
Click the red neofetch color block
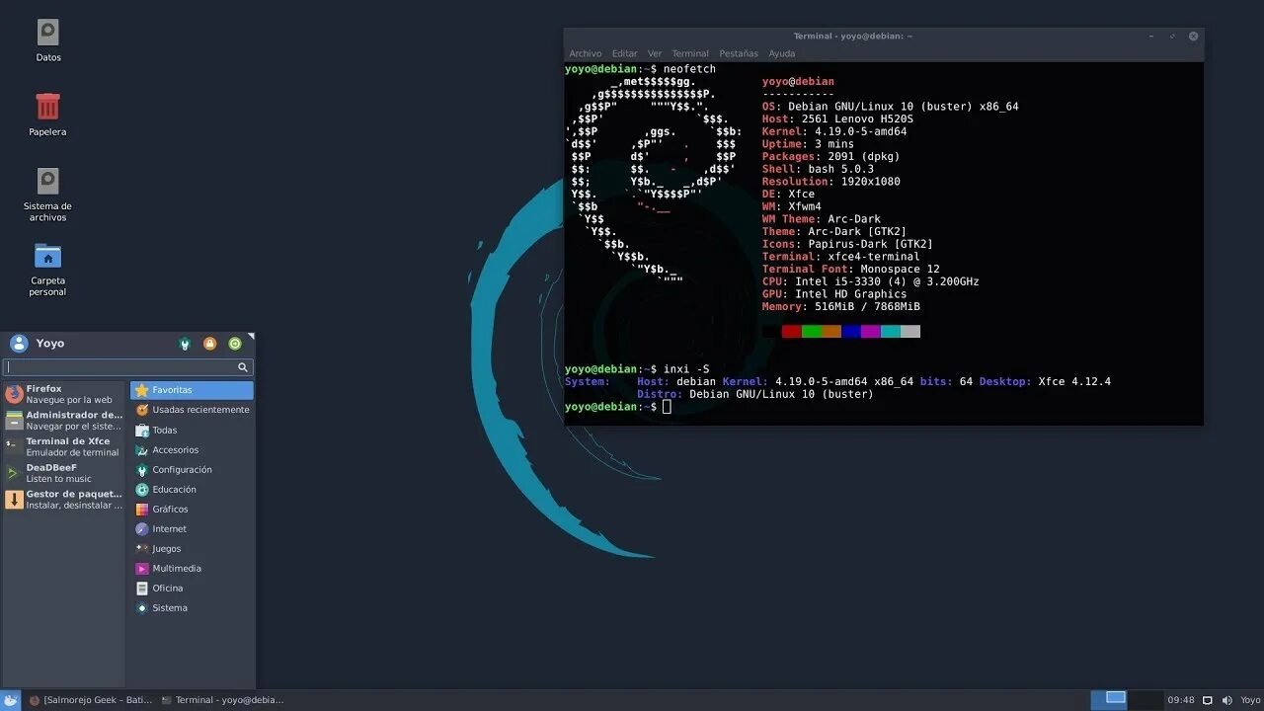[792, 332]
